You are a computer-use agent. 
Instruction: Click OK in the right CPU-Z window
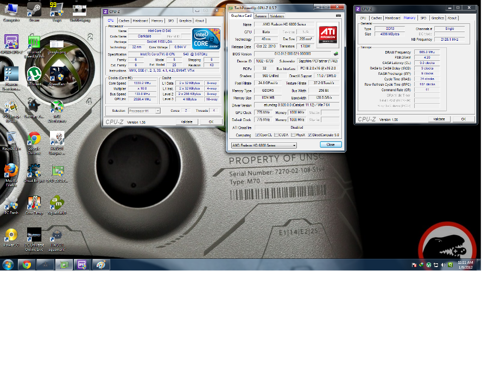click(x=464, y=119)
